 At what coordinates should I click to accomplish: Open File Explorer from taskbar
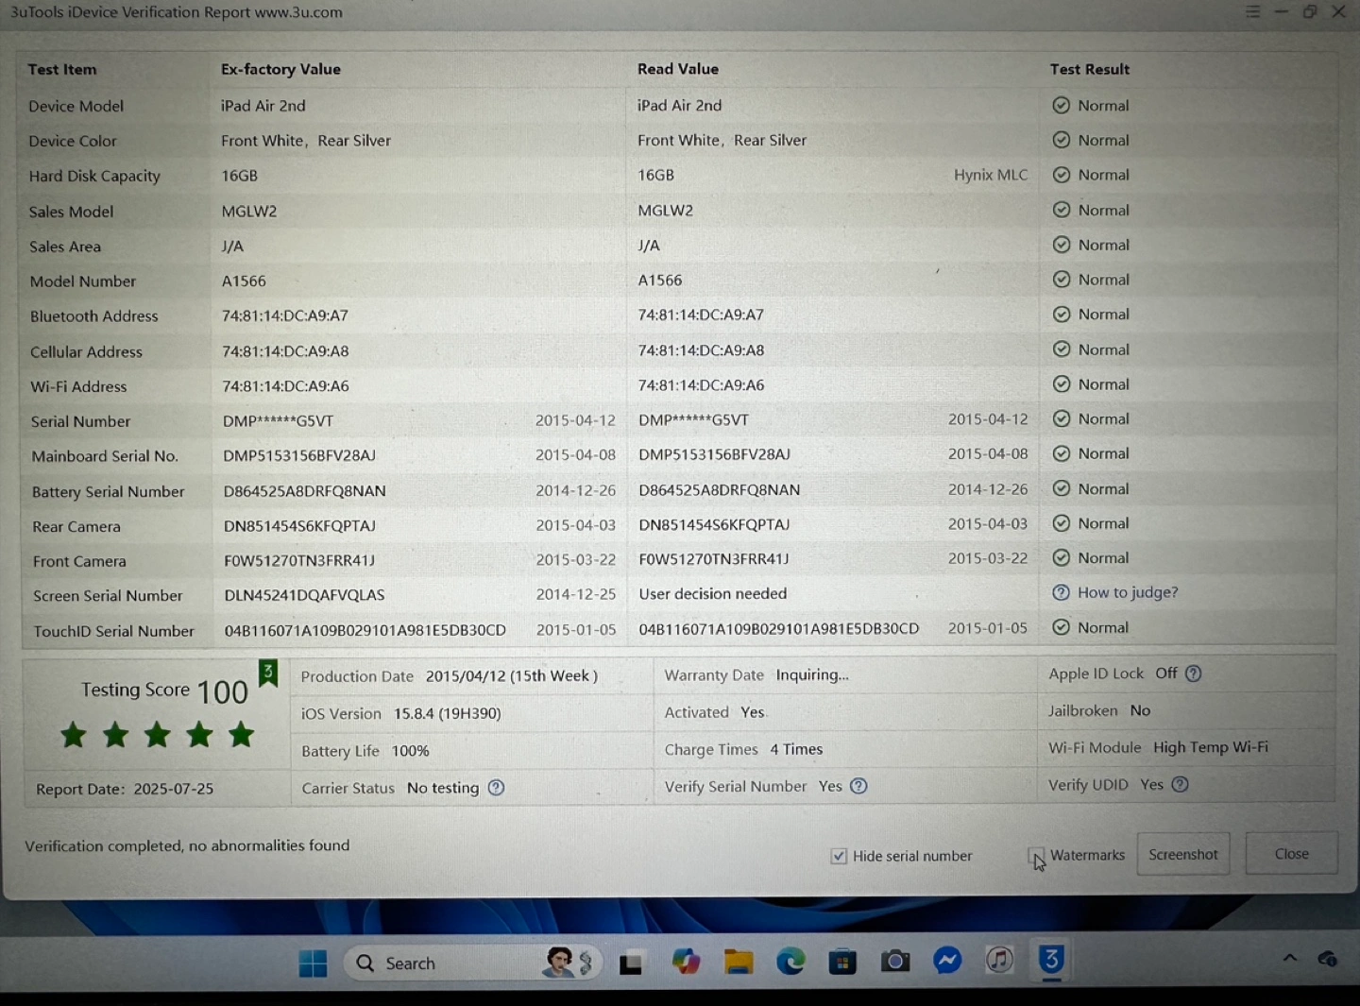pyautogui.click(x=739, y=963)
